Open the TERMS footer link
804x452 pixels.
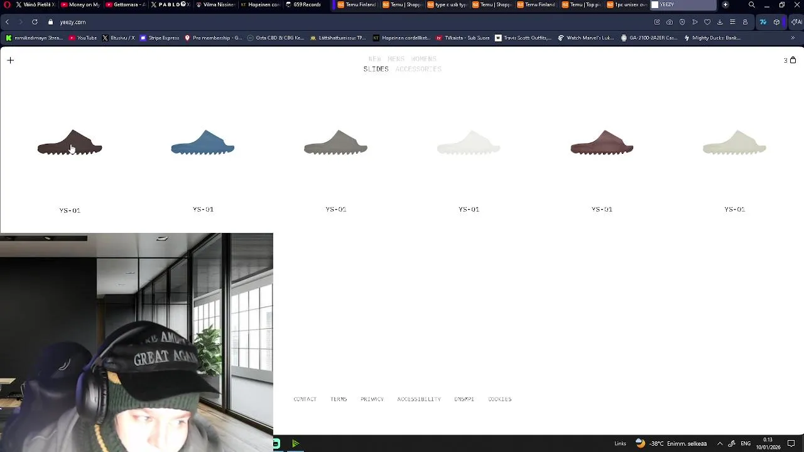tap(339, 399)
